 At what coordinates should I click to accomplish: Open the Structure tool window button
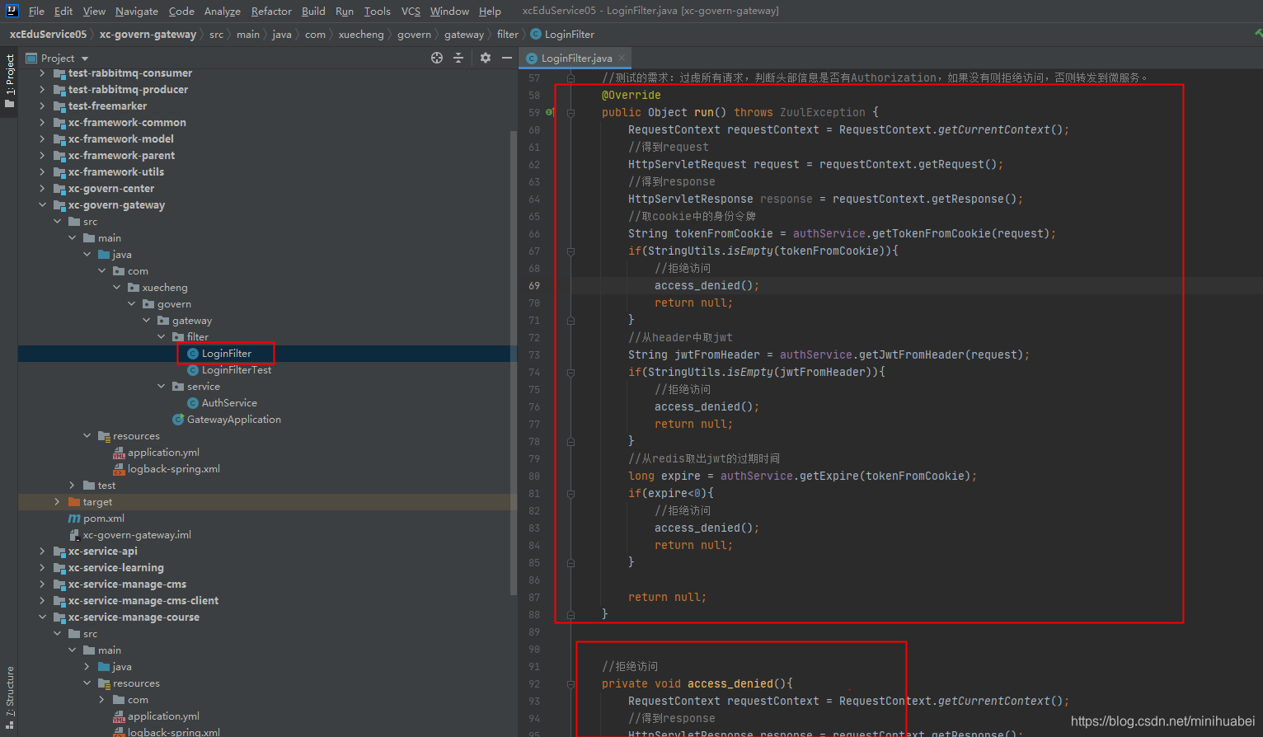tap(9, 697)
